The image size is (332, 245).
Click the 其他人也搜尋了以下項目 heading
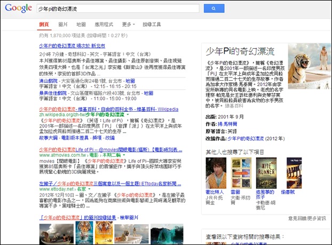(235, 152)
